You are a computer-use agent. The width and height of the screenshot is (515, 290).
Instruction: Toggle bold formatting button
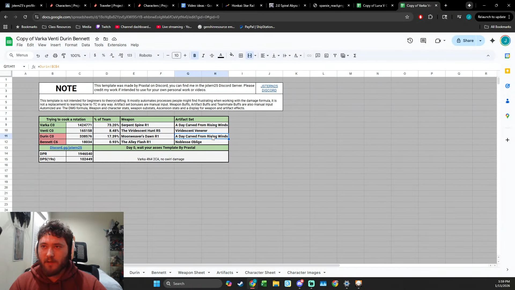[194, 56]
